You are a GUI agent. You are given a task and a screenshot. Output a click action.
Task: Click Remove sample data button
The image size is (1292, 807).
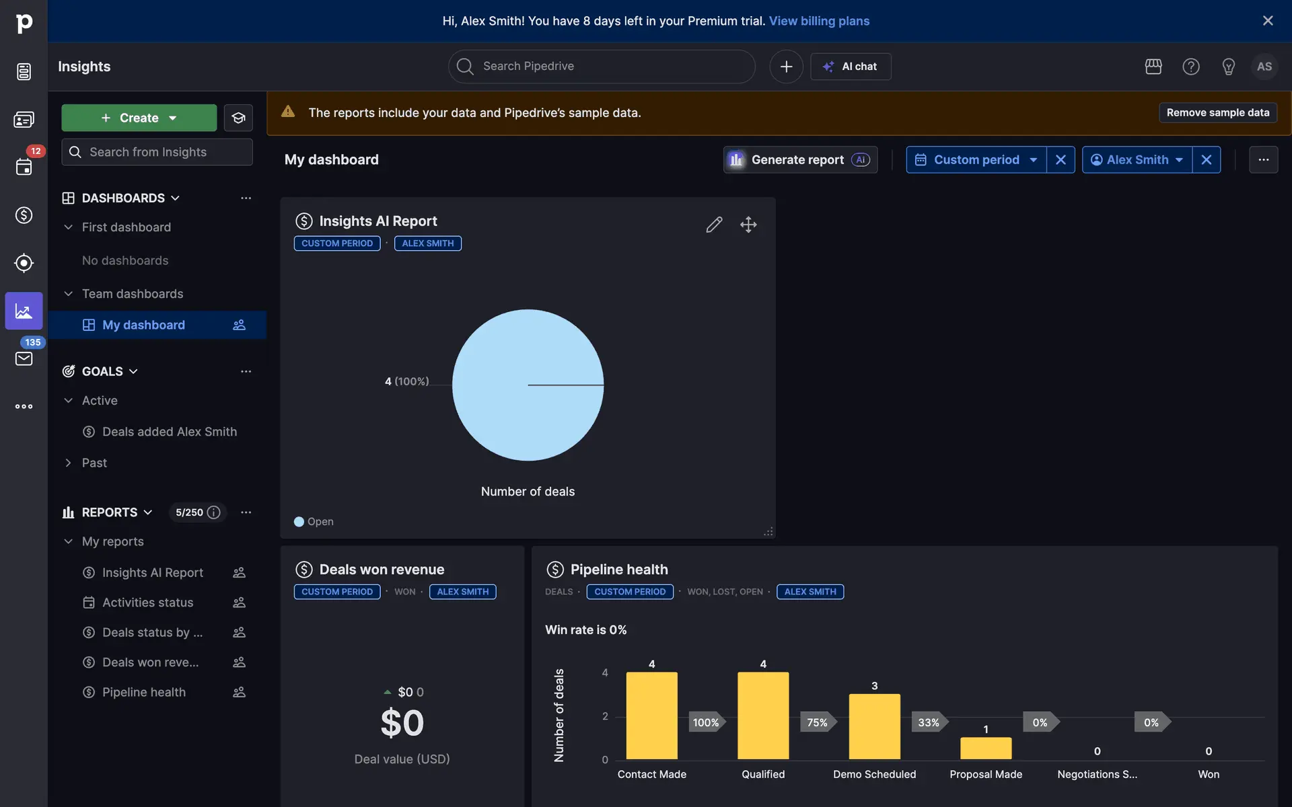[x=1217, y=113]
